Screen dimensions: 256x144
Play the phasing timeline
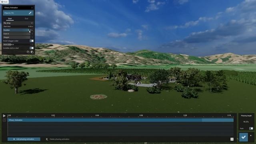4,116
